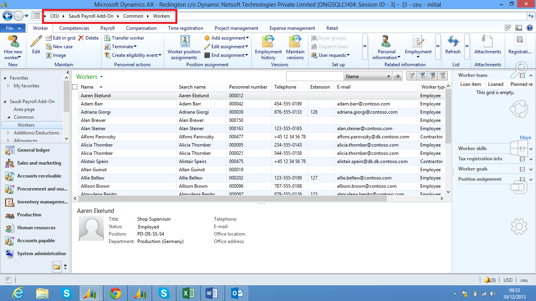The height and width of the screenshot is (301, 536).
Task: Click the Hire new worker icon
Action: (x=13, y=41)
